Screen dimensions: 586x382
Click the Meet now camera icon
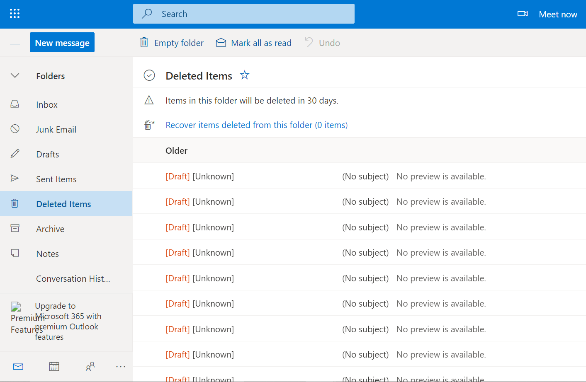click(x=523, y=14)
